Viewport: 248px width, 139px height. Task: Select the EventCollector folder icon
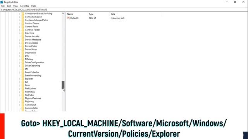(x=23, y=72)
